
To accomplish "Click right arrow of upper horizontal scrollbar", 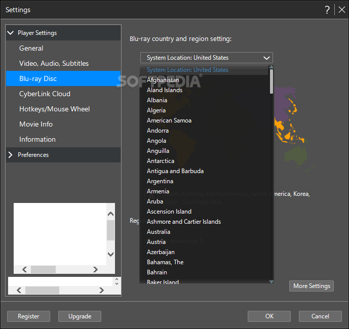I will 95,269.
